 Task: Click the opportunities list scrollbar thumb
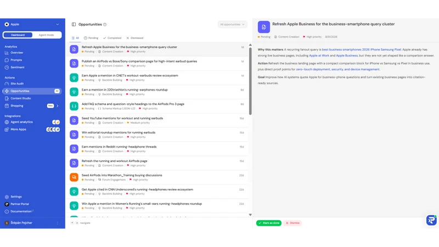tap(250, 81)
